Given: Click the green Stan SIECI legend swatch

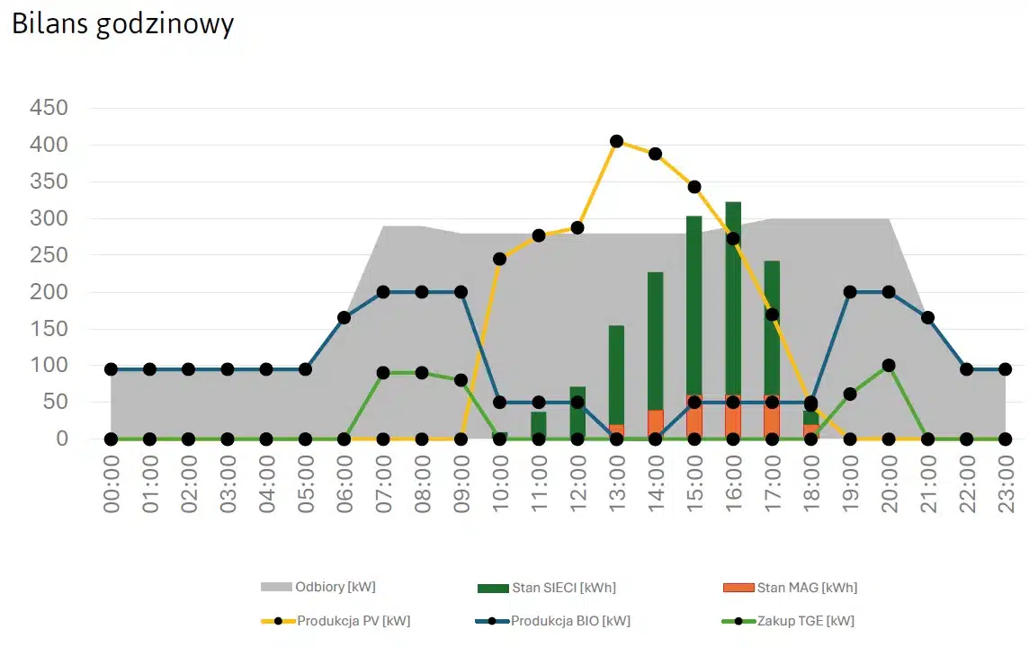Looking at the screenshot, I should (493, 589).
